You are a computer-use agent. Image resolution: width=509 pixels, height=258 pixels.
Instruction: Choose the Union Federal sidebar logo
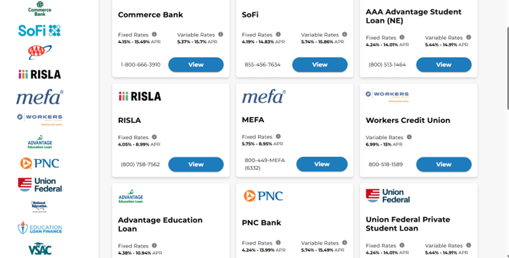pyautogui.click(x=40, y=185)
